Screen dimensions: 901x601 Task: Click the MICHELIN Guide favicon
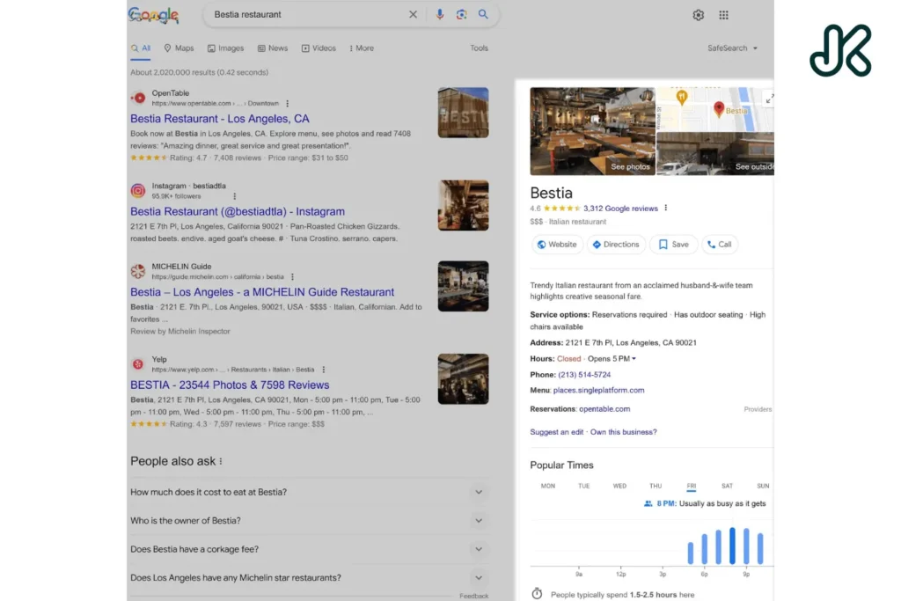138,271
